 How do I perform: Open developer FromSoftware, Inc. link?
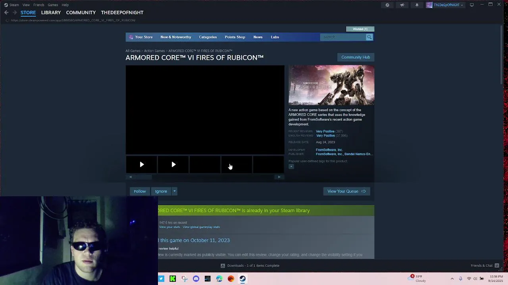329,150
